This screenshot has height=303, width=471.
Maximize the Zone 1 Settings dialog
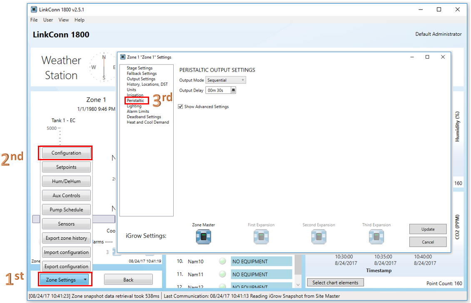427,57
